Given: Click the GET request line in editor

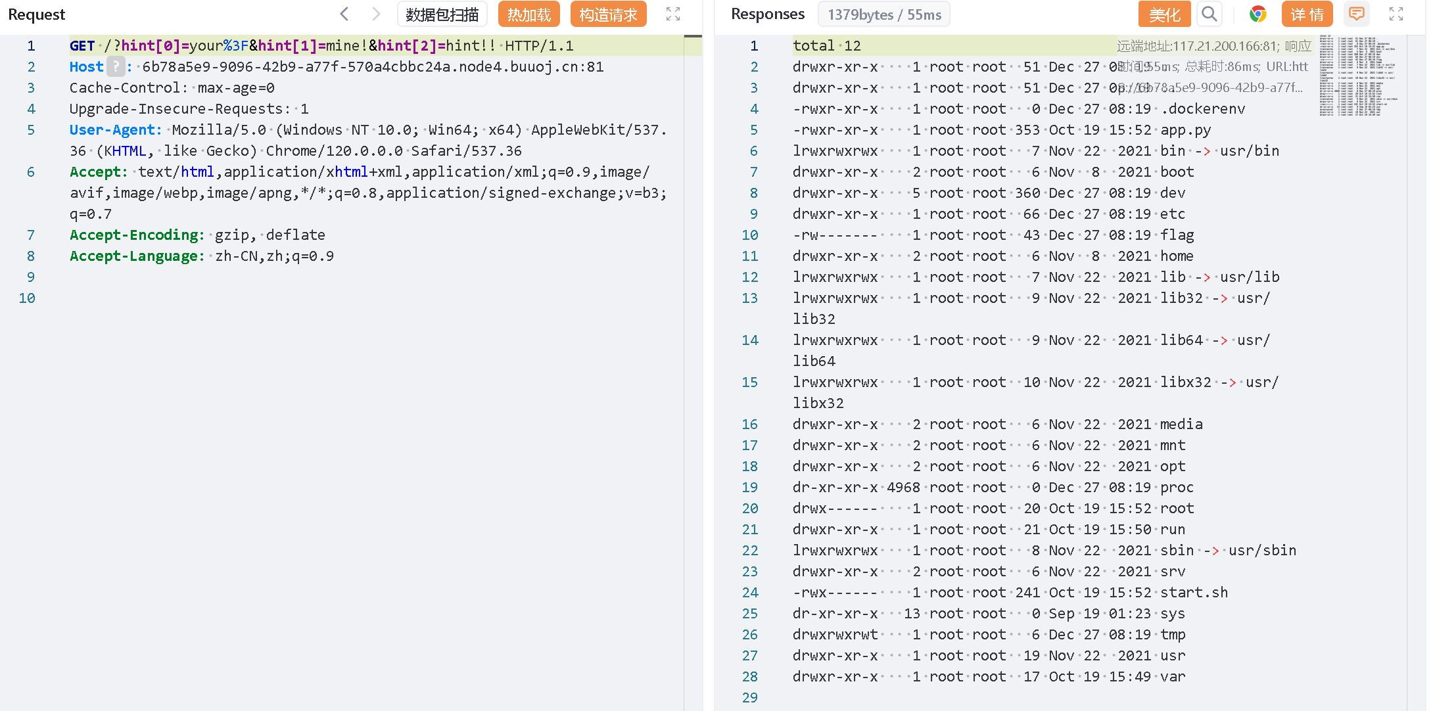Looking at the screenshot, I should point(321,45).
